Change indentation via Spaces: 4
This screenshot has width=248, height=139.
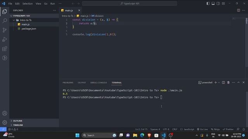(x=155, y=129)
